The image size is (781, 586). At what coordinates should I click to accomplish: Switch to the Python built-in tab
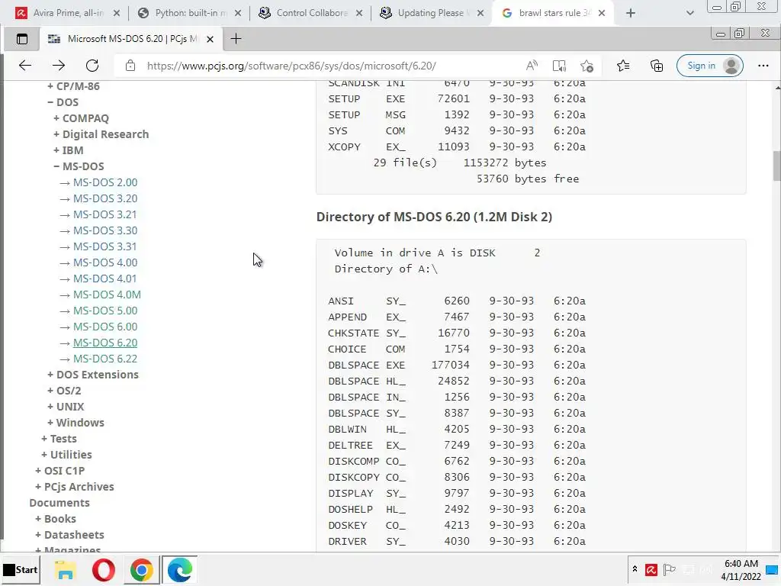click(x=190, y=13)
